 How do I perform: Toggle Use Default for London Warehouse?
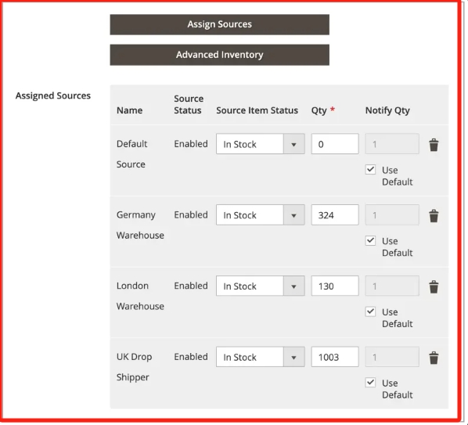370,312
